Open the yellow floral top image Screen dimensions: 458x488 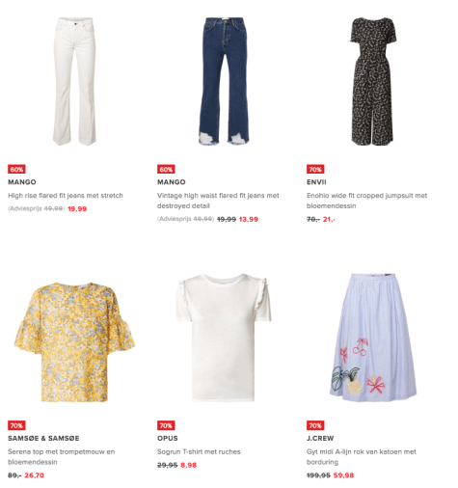pos(74,342)
